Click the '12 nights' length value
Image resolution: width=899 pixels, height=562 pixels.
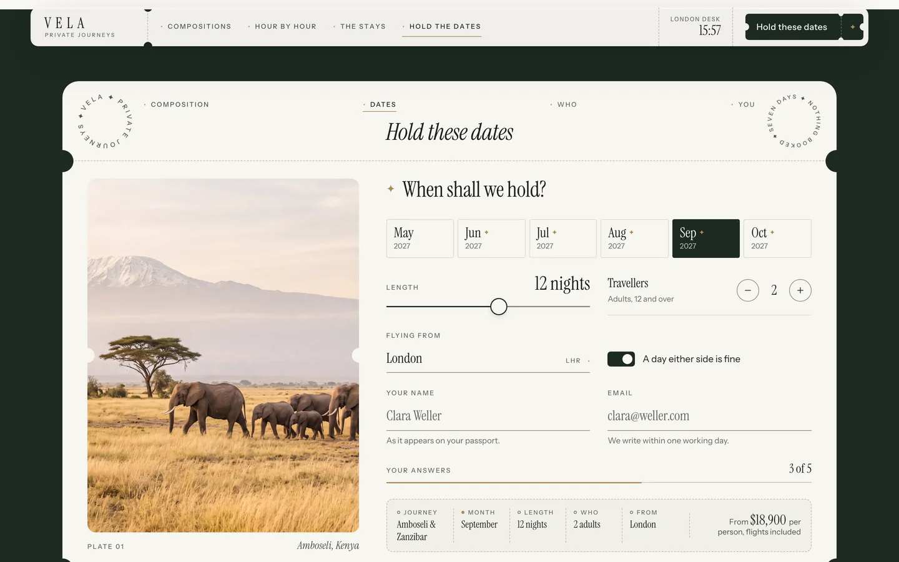click(562, 284)
